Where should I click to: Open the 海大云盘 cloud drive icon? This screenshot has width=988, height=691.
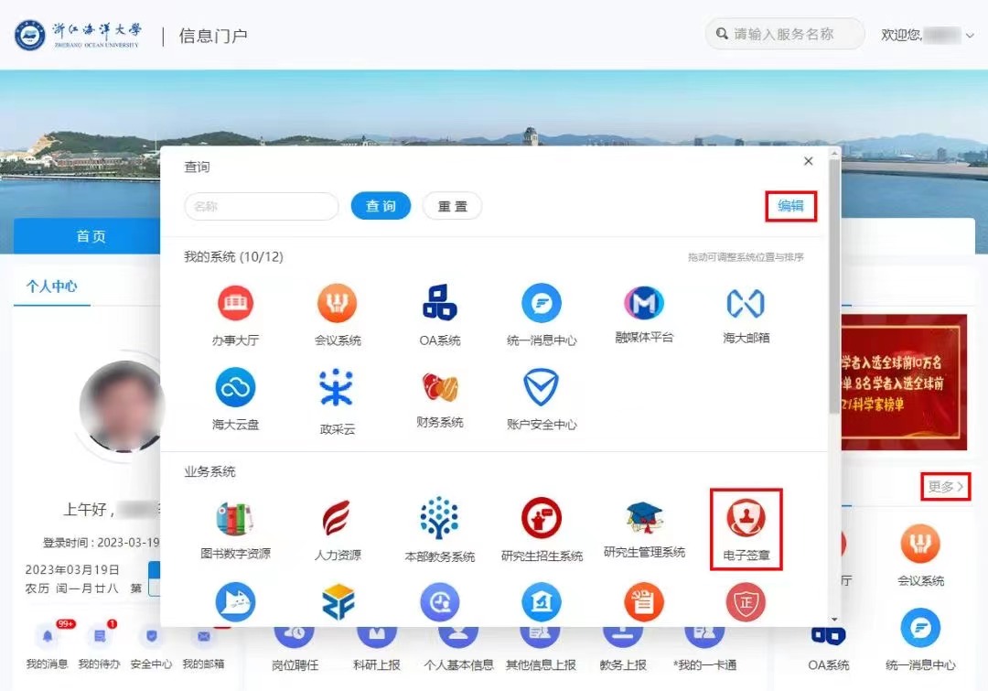(236, 395)
